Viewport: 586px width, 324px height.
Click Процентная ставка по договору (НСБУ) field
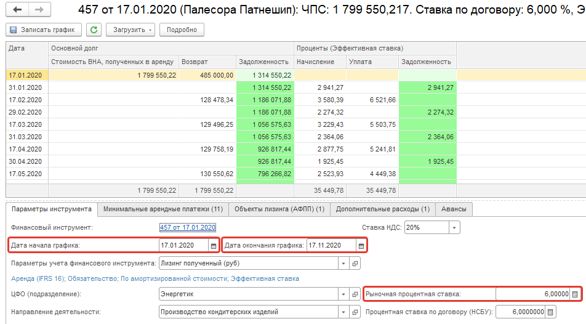(521, 312)
